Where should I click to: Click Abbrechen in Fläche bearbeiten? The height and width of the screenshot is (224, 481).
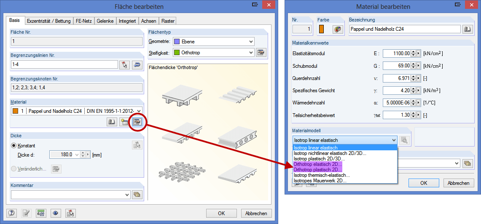pyautogui.click(x=256, y=213)
